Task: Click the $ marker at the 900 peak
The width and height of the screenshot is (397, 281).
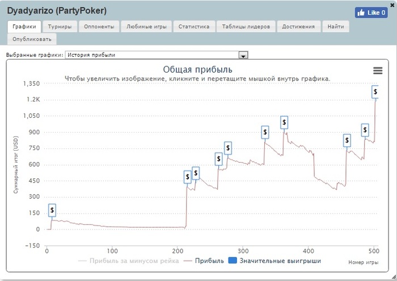Action: pyautogui.click(x=284, y=122)
